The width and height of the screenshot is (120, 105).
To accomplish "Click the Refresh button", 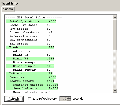I will 14,99.
